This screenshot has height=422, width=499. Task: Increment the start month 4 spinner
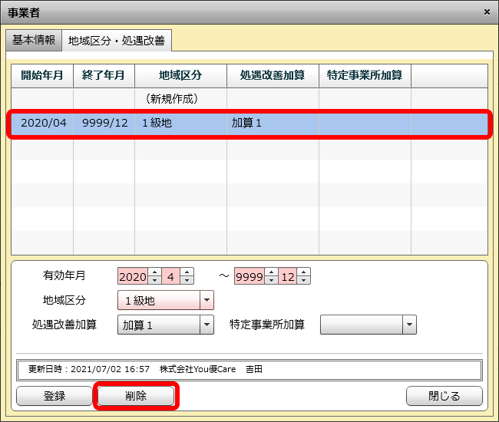click(187, 272)
